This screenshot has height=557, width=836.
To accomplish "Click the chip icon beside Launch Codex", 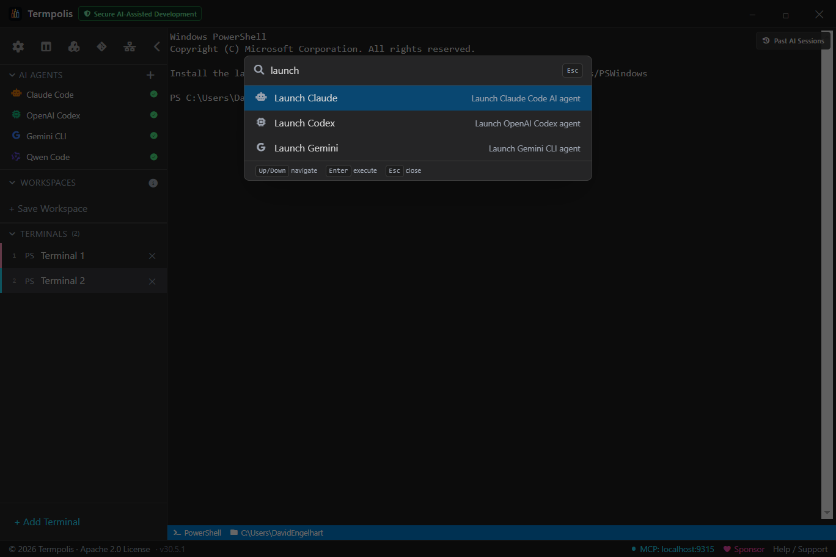I will point(261,123).
